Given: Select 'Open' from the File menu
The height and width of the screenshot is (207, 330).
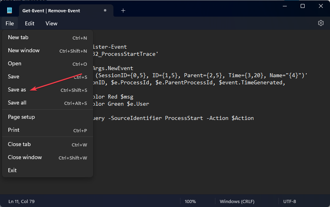Looking at the screenshot, I should 15,64.
